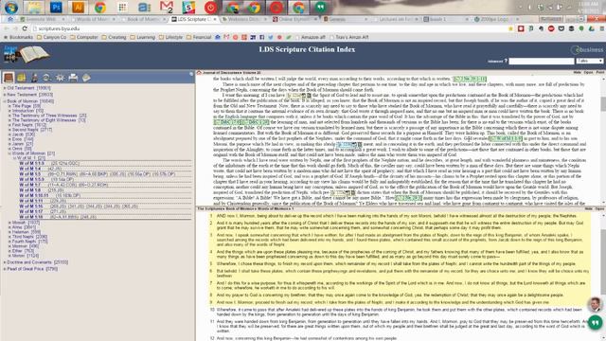Image resolution: width=606 pixels, height=341 pixels.
Task: Click the talk pane vertical scrollbar thumb
Action: click(x=603, y=103)
